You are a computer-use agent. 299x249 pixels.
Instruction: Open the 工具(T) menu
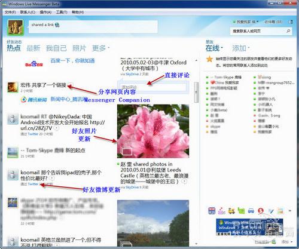[x=62, y=12]
